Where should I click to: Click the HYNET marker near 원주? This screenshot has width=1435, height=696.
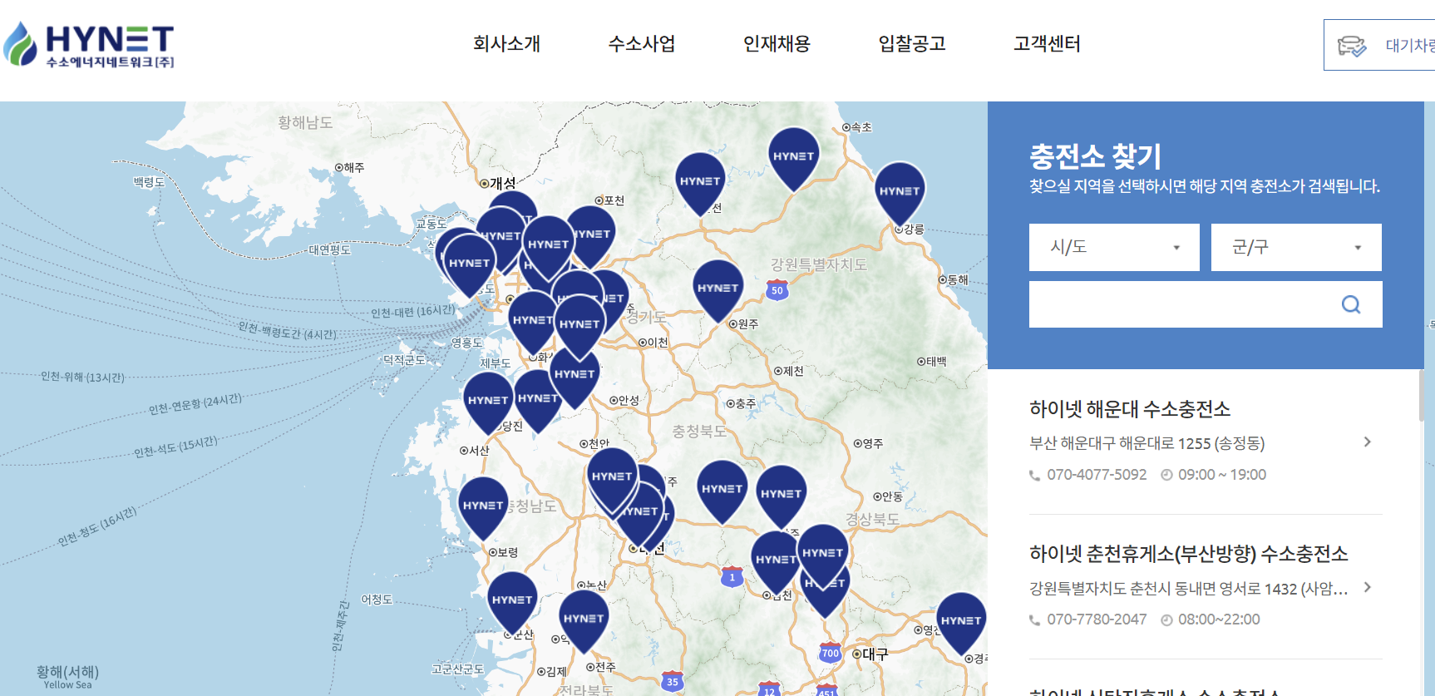click(718, 290)
